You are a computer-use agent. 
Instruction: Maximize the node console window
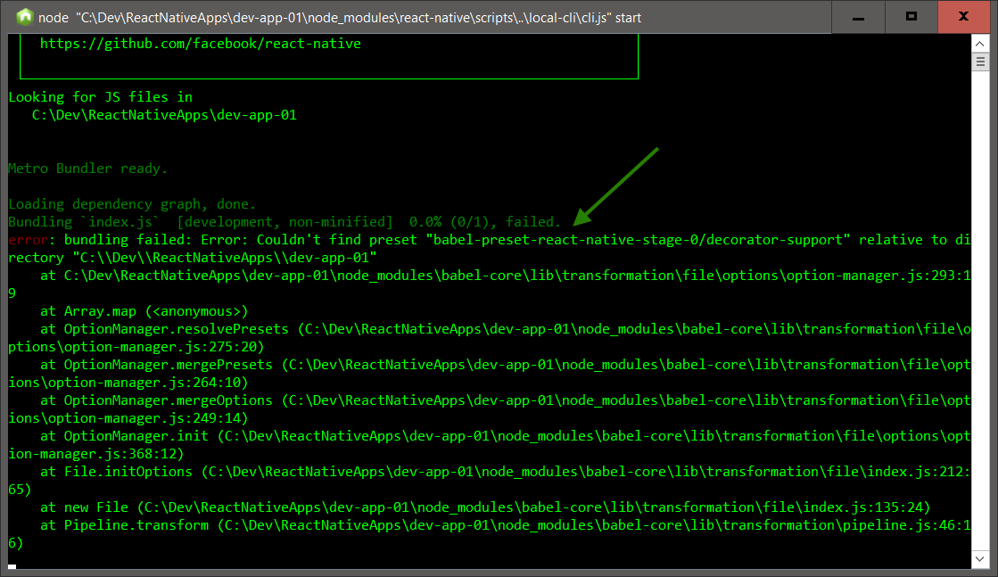[x=911, y=17]
